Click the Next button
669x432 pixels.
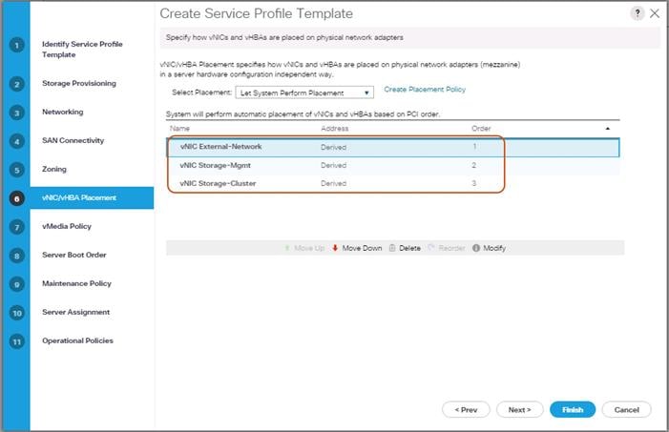[519, 409]
